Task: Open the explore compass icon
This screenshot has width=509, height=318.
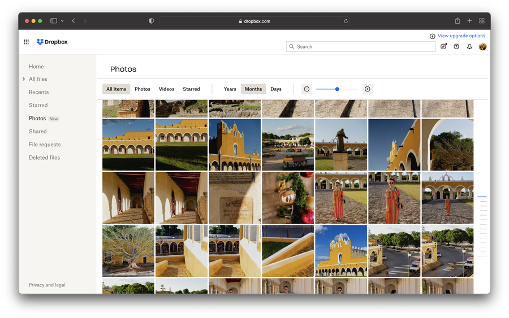Action: pyautogui.click(x=443, y=46)
